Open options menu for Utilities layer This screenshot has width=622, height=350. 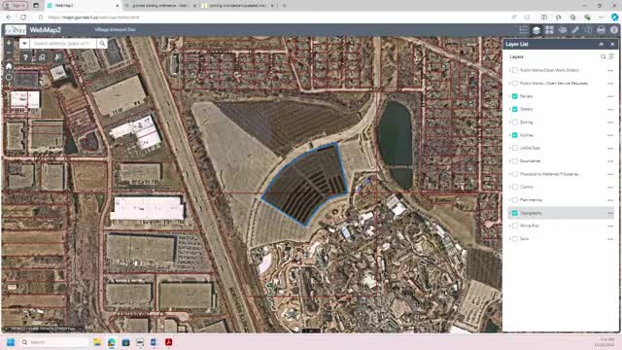tap(610, 135)
